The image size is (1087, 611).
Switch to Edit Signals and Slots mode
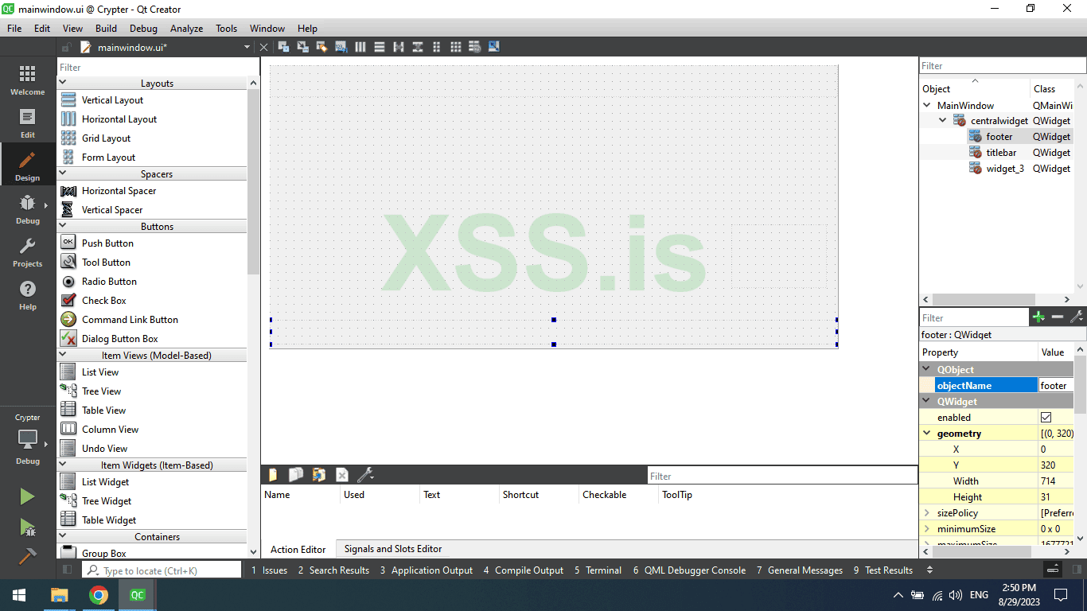pyautogui.click(x=303, y=46)
